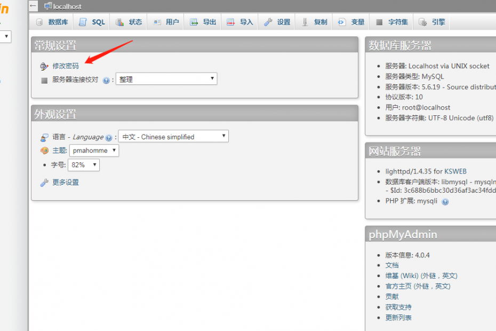496x331 pixels.
Task: Click the change password link
Action: click(65, 66)
